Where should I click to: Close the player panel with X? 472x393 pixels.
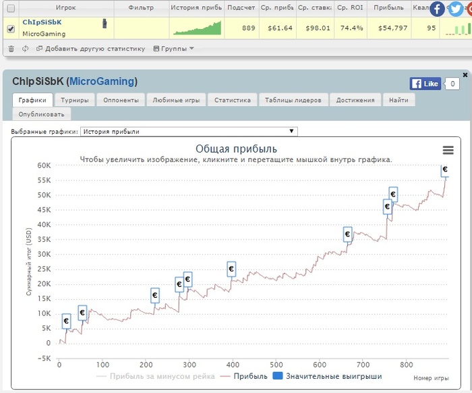pos(465,75)
